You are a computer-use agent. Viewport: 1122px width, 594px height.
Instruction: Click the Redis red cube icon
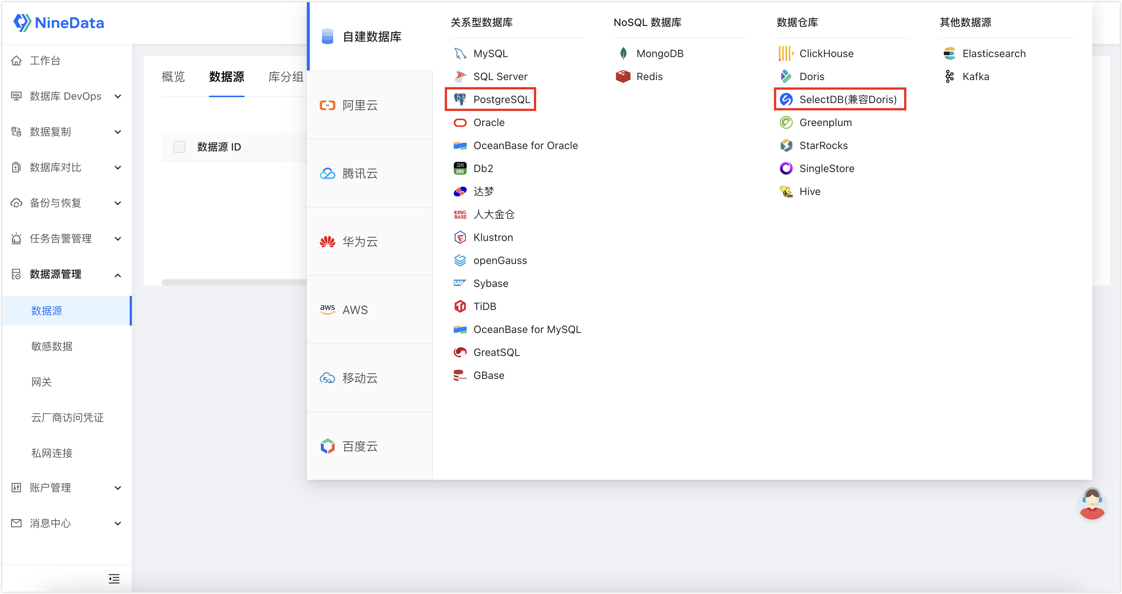click(x=623, y=77)
